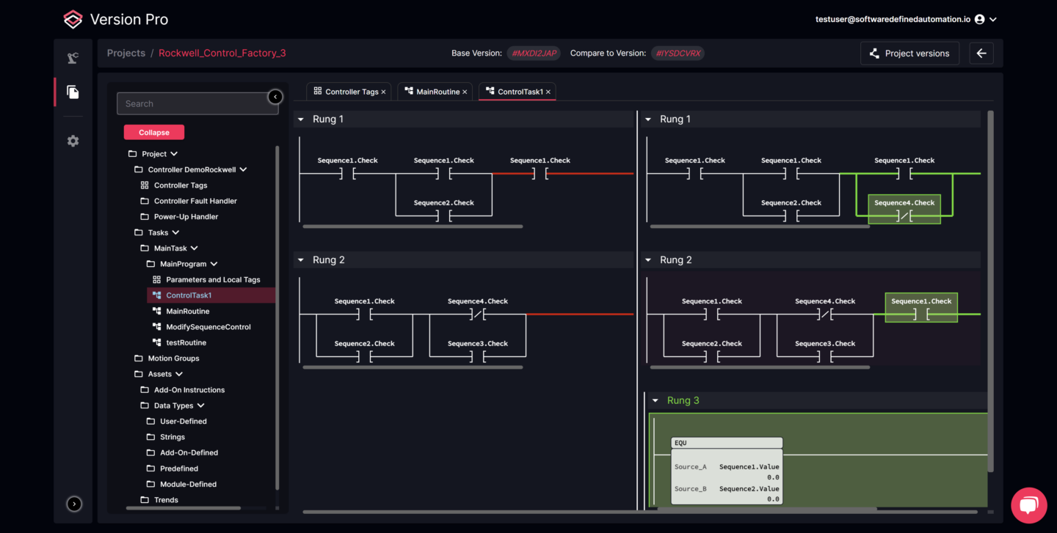Close the ControlTask1 tab
The width and height of the screenshot is (1057, 533).
pyautogui.click(x=548, y=92)
